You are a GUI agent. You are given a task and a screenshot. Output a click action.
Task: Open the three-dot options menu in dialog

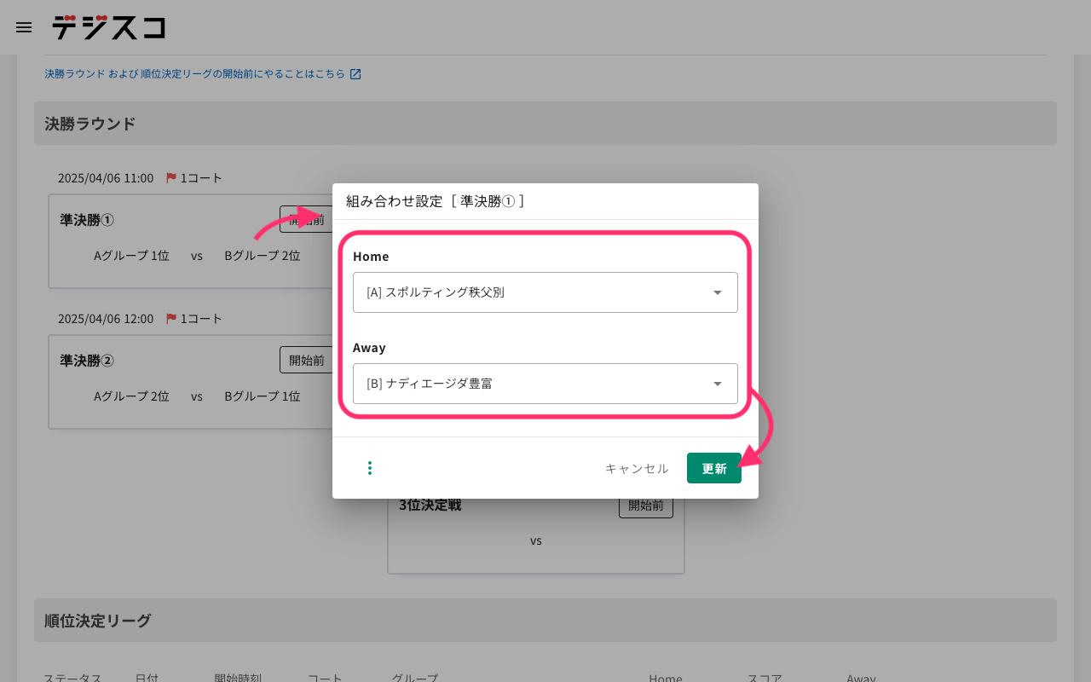(x=370, y=468)
